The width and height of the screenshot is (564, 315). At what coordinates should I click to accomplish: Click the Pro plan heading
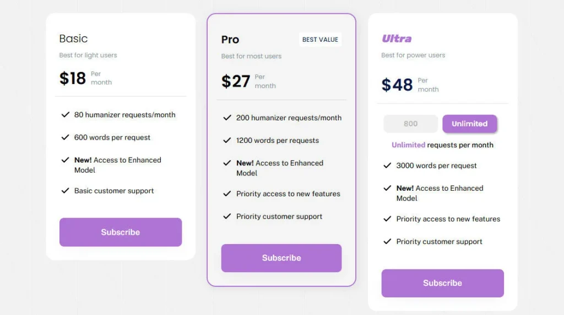coord(230,40)
